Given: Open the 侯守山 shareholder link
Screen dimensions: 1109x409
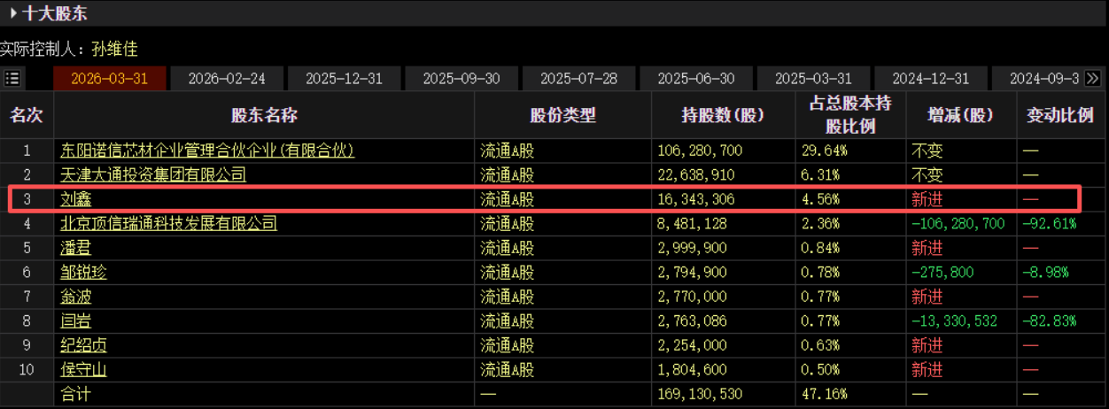Looking at the screenshot, I should 83,369.
